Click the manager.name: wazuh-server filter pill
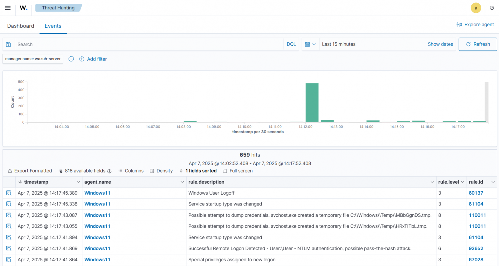 pos(33,59)
